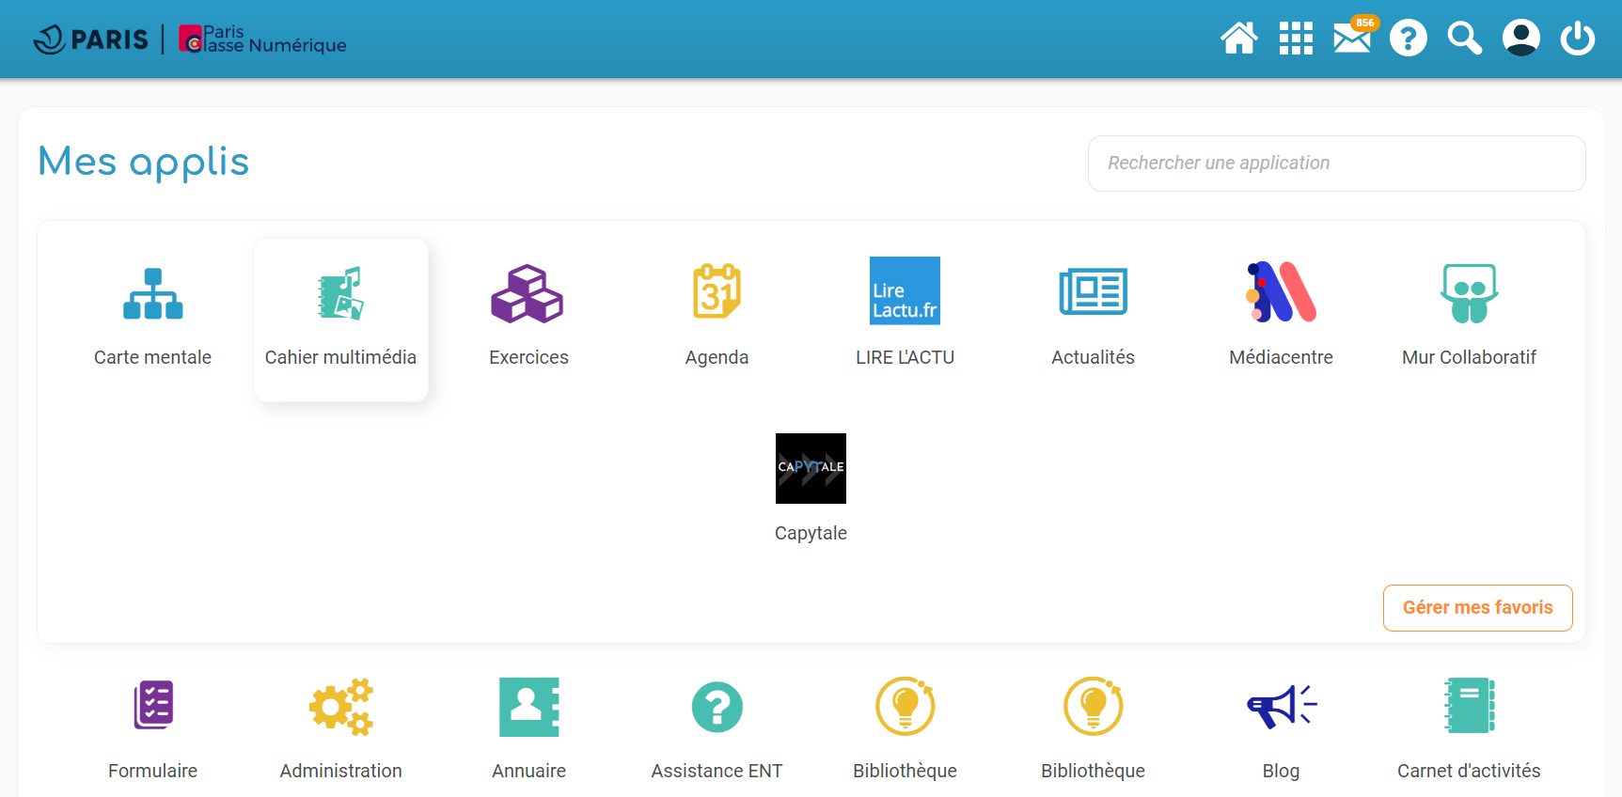Launch the Cahier multimédia app icon

click(341, 293)
